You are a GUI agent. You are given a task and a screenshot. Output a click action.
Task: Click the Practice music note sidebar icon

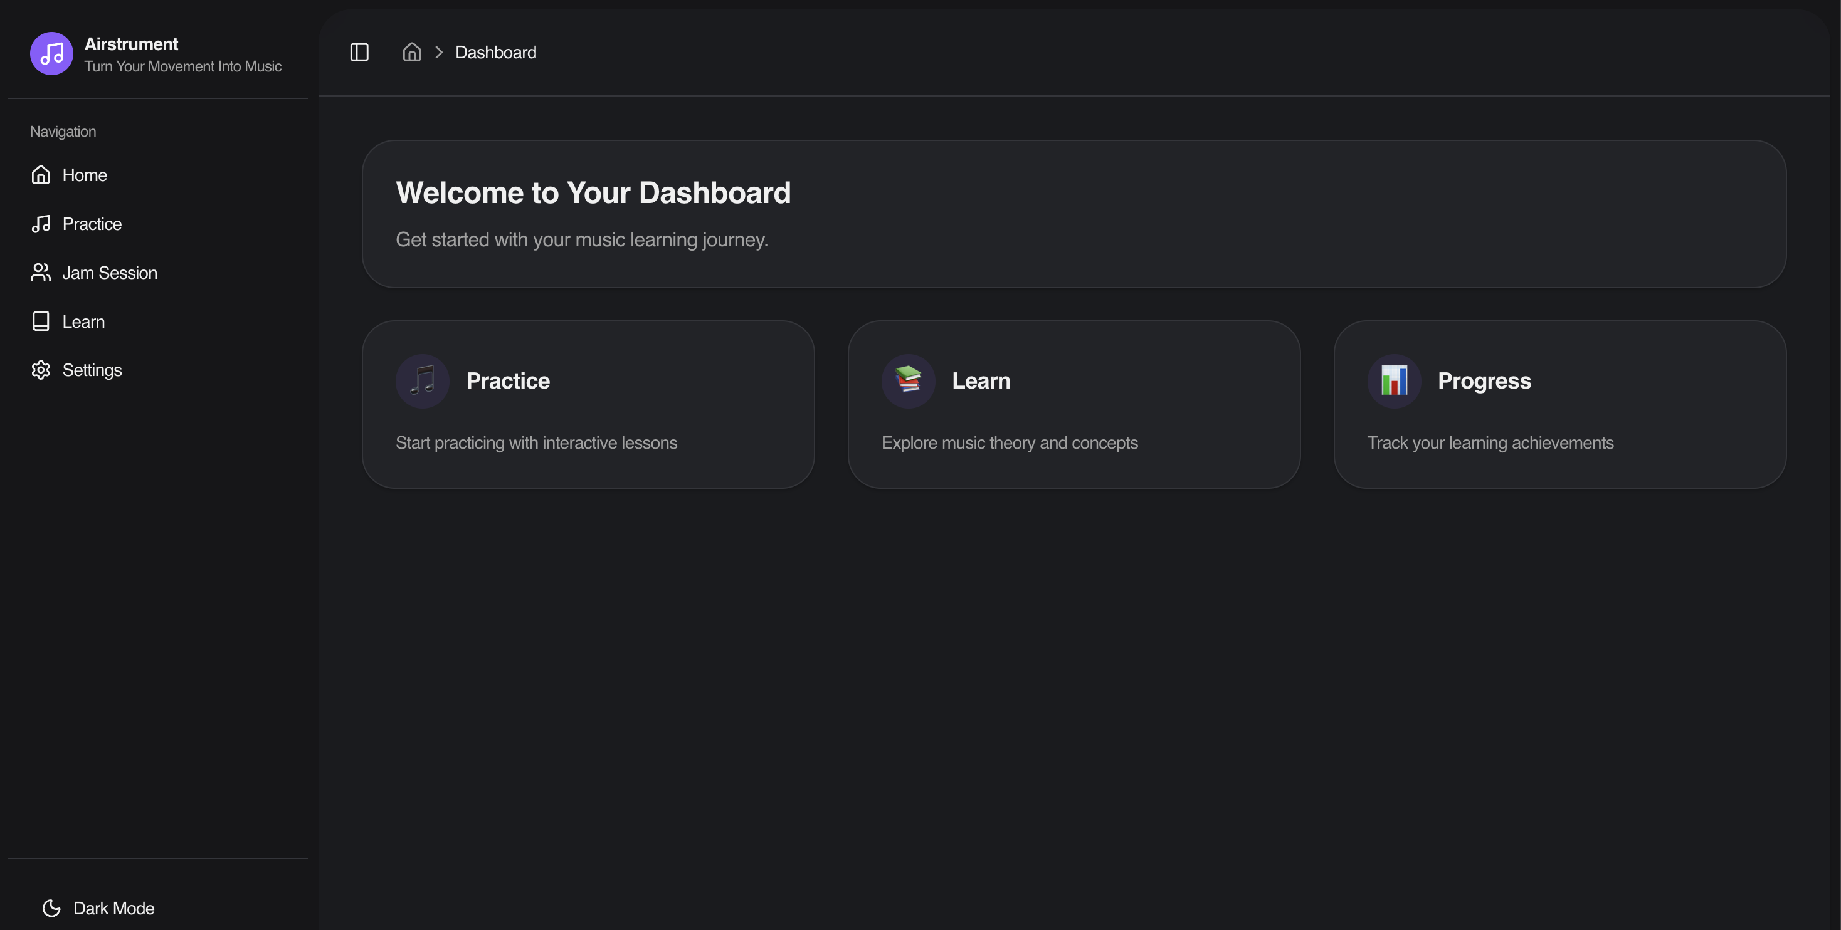pyautogui.click(x=41, y=224)
